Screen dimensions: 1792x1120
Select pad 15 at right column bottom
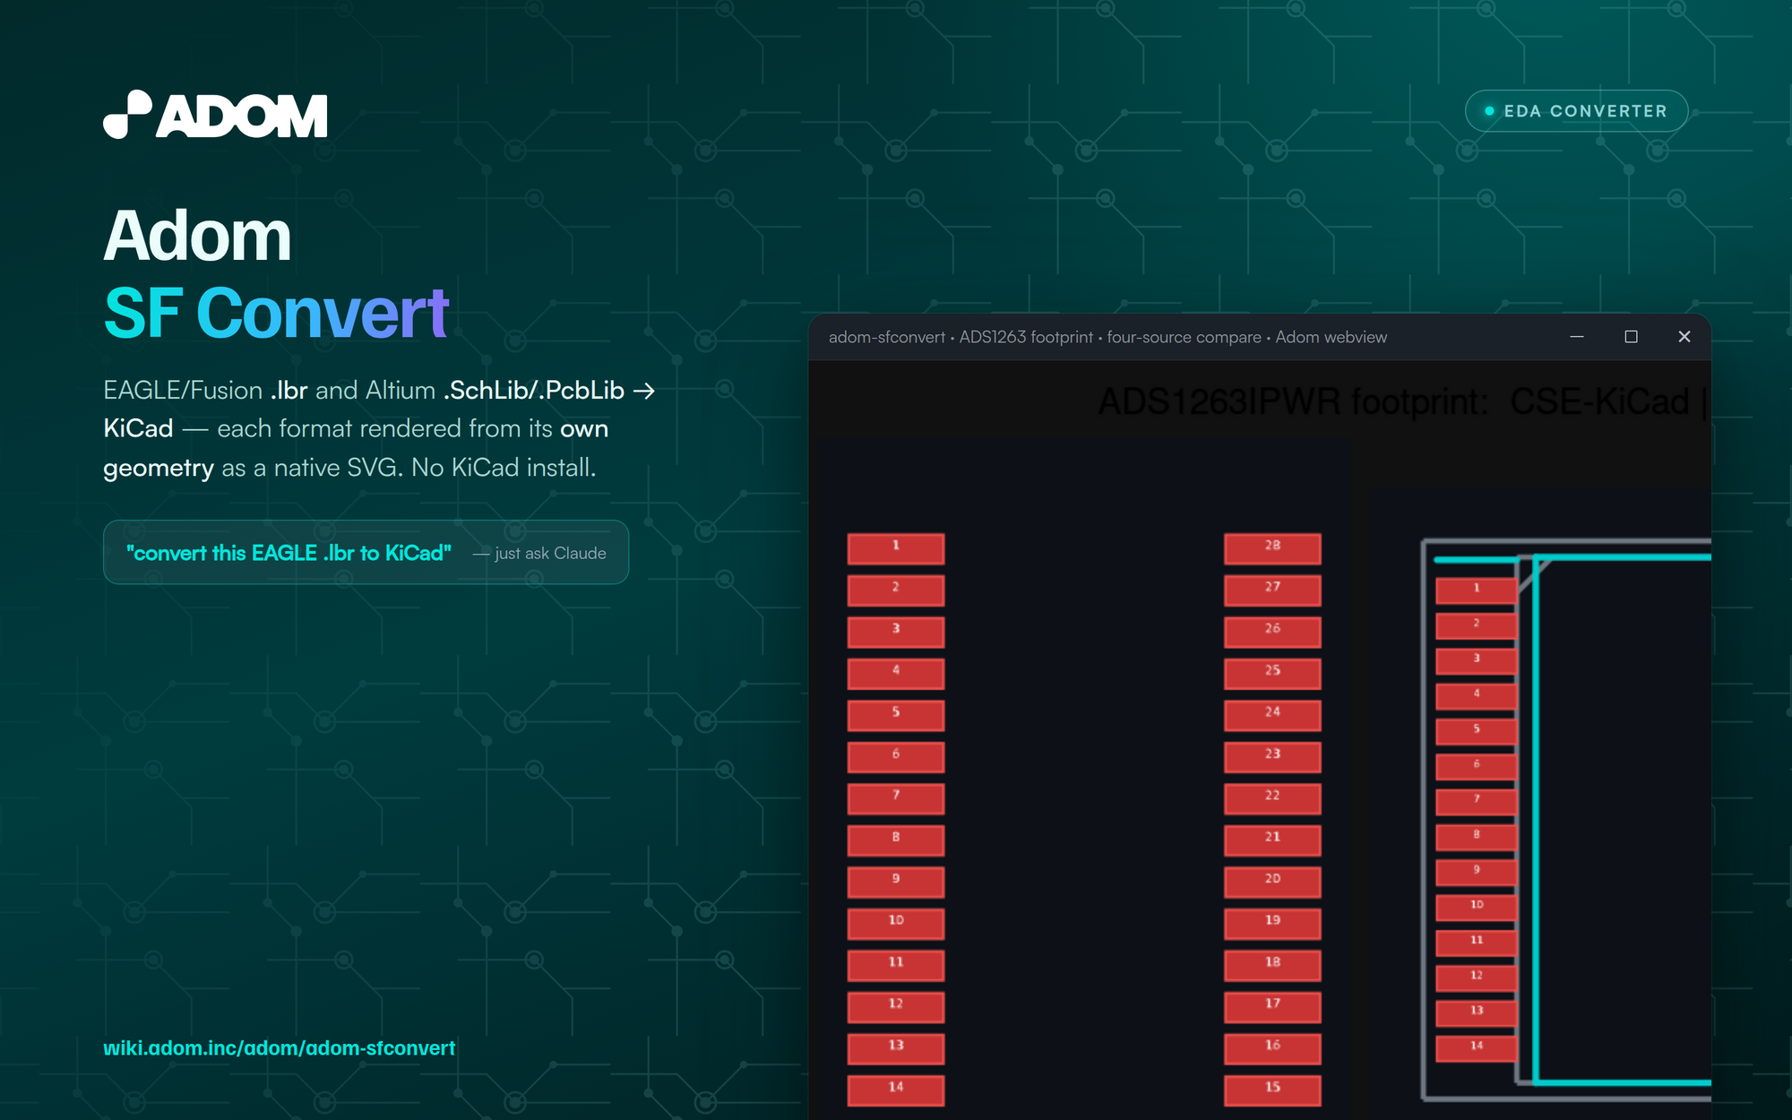[1272, 1090]
